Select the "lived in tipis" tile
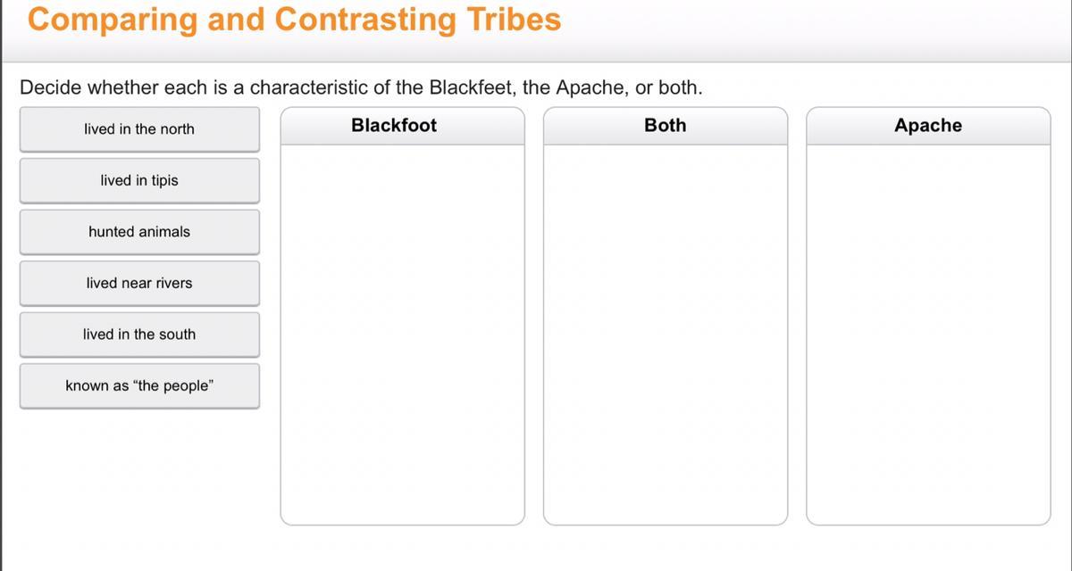 pos(139,180)
